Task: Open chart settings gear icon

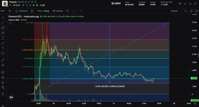Action: point(191,11)
